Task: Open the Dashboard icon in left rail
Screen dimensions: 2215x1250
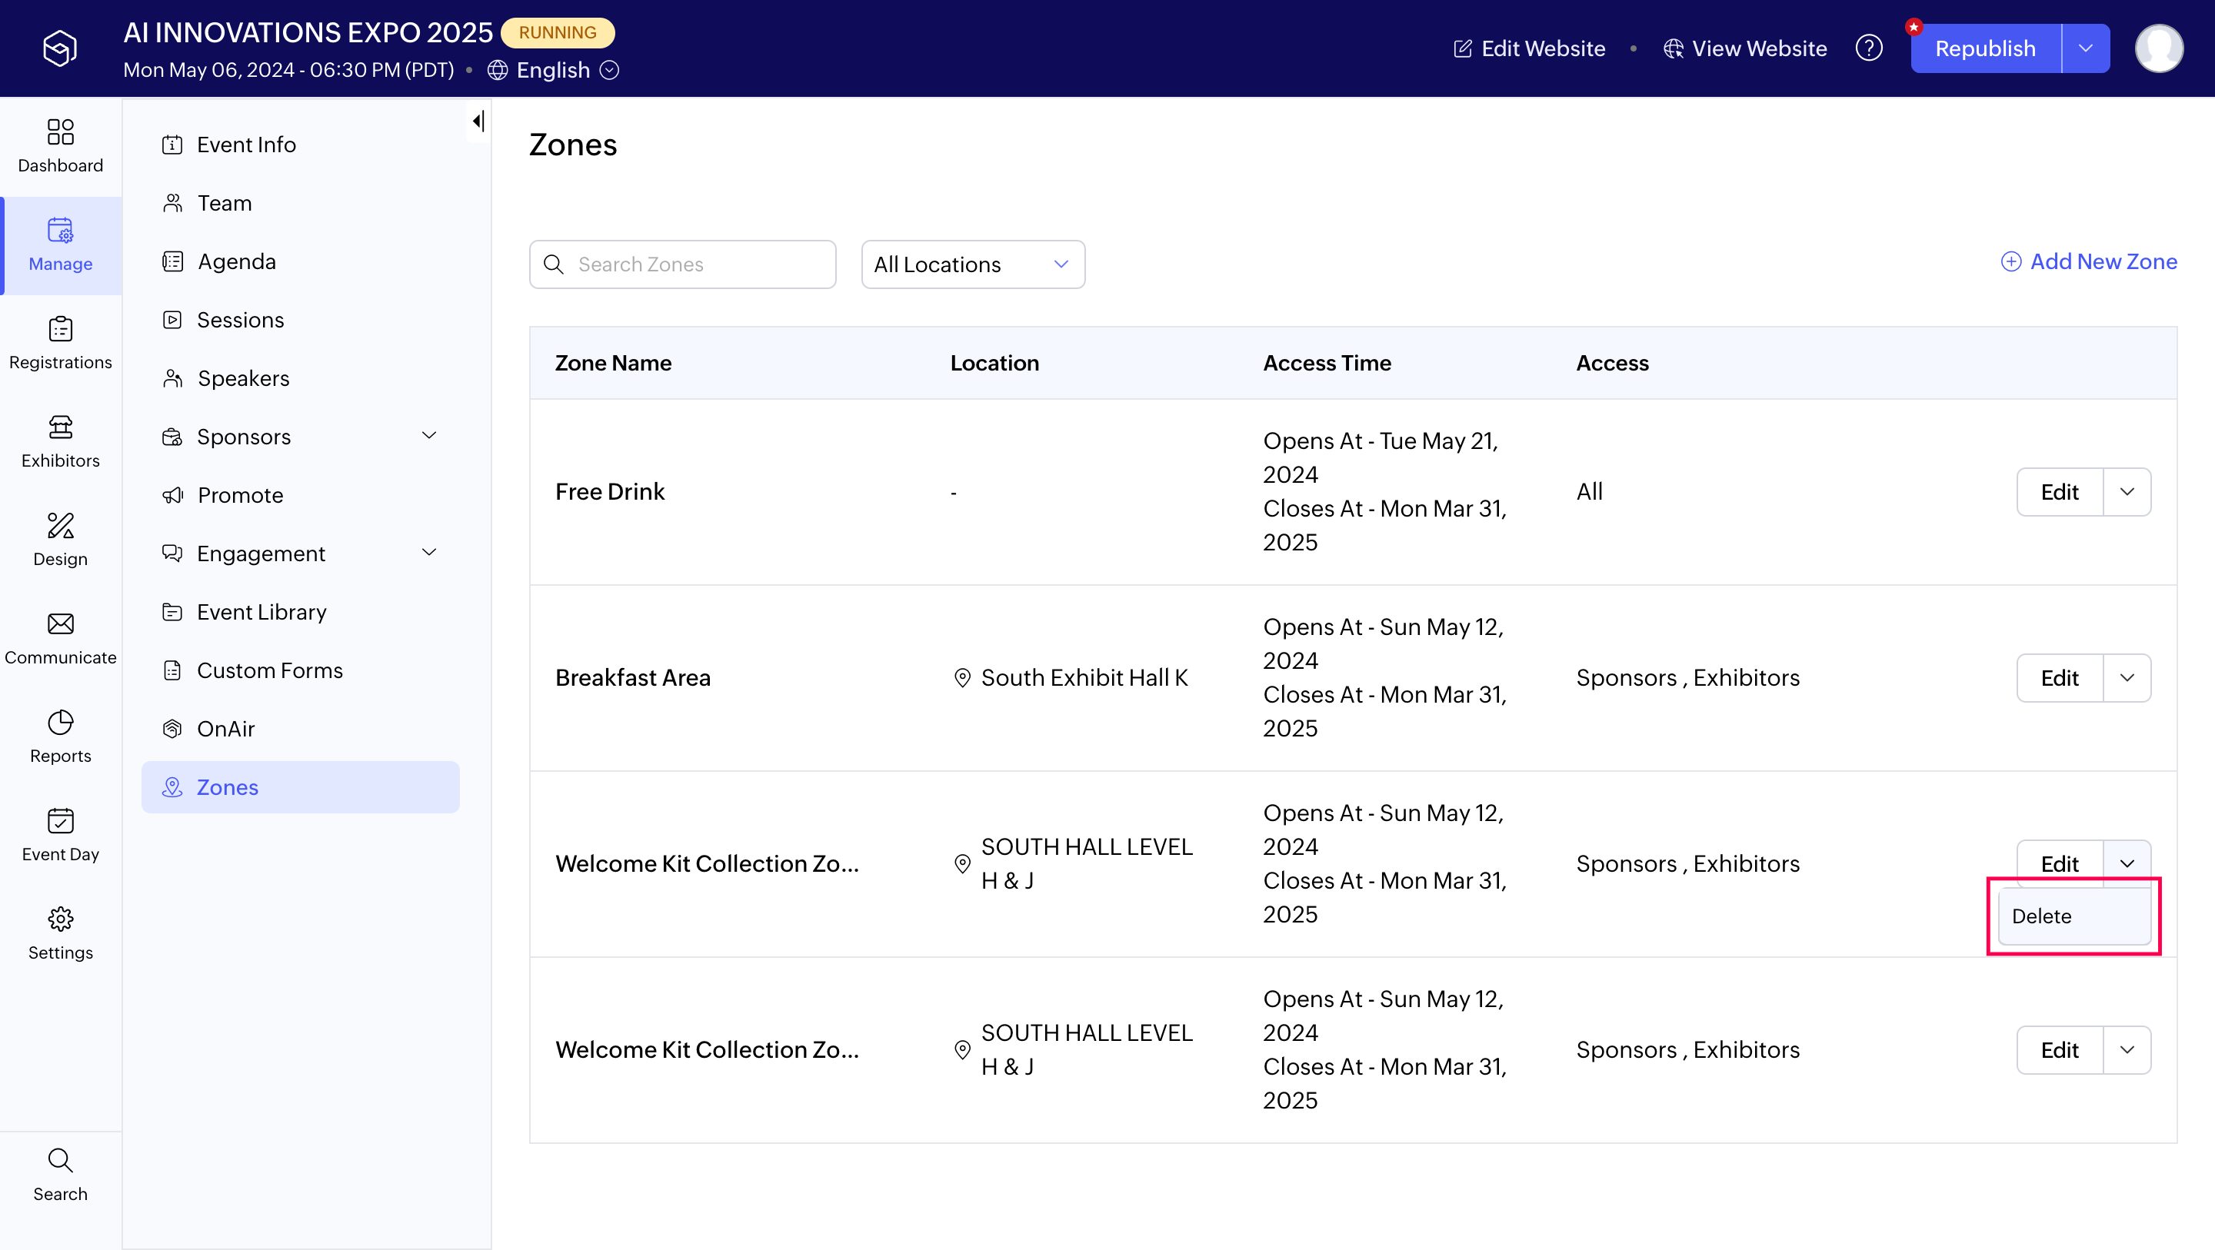Action: (x=60, y=131)
